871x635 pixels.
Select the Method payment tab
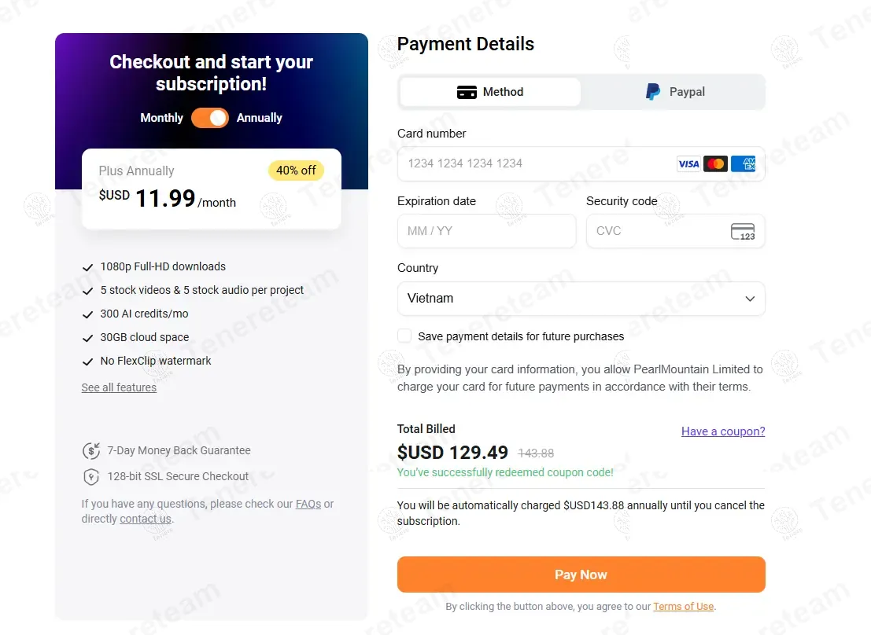[x=490, y=92]
